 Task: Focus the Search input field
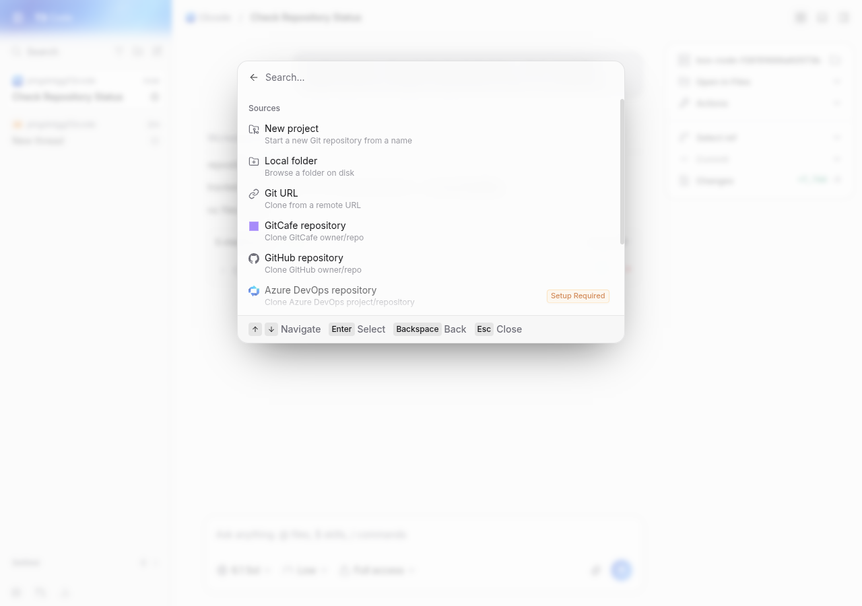click(x=438, y=77)
